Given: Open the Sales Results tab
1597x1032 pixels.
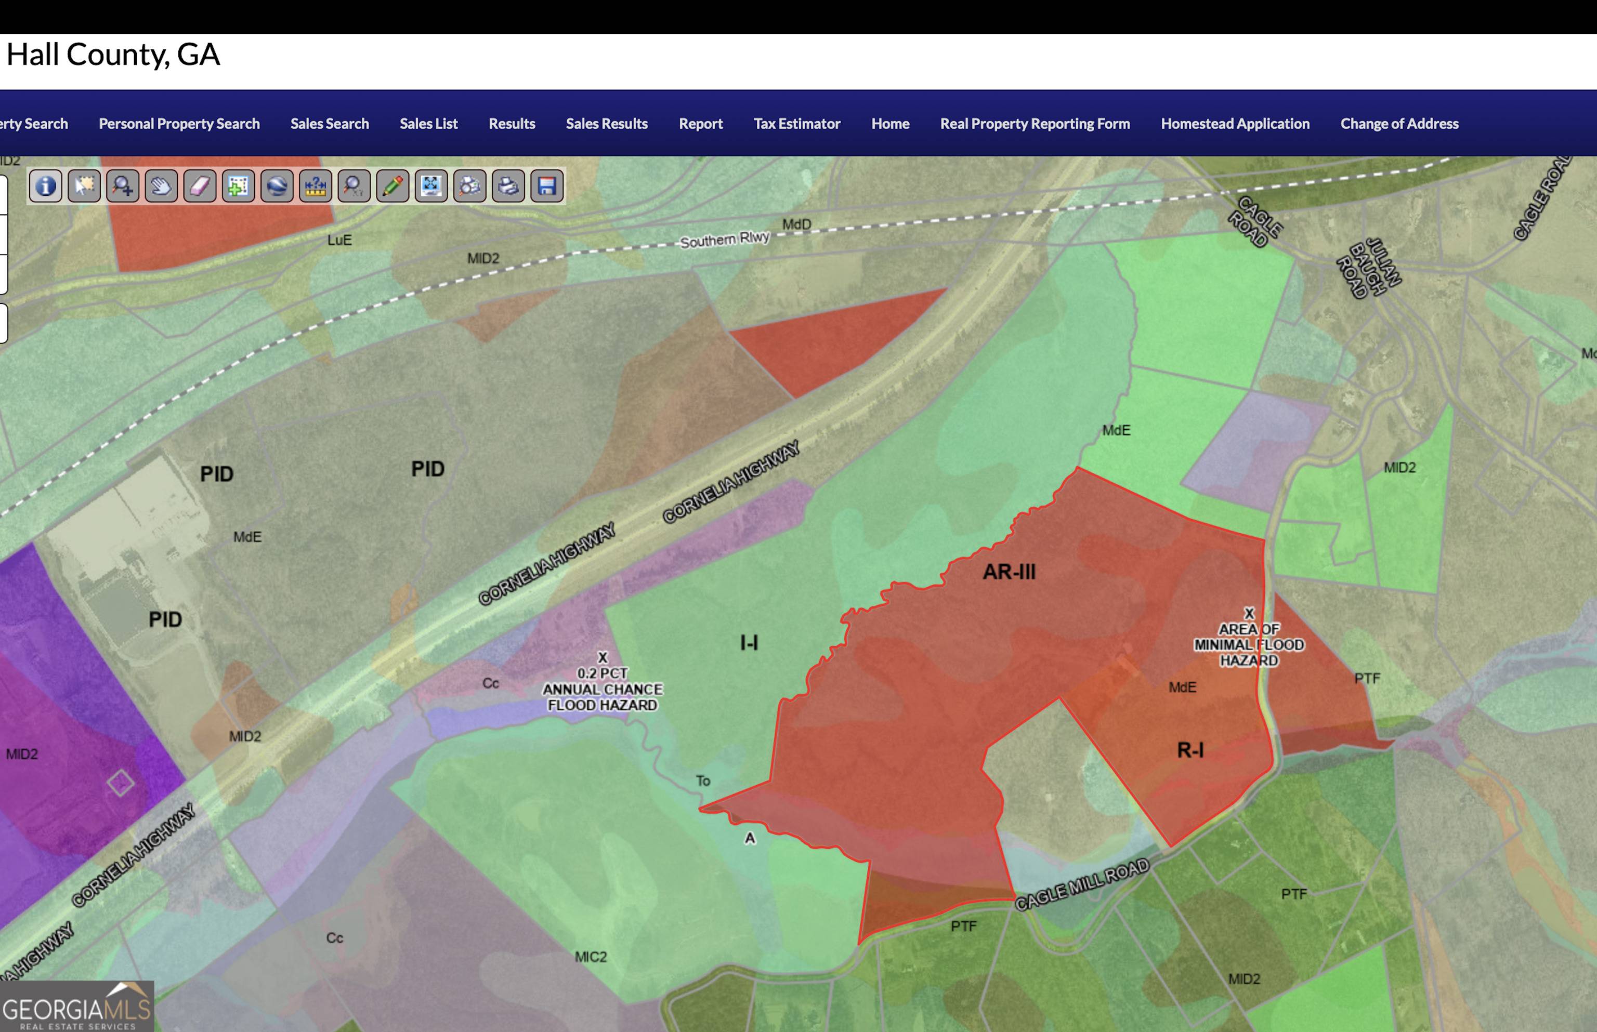Looking at the screenshot, I should point(607,124).
